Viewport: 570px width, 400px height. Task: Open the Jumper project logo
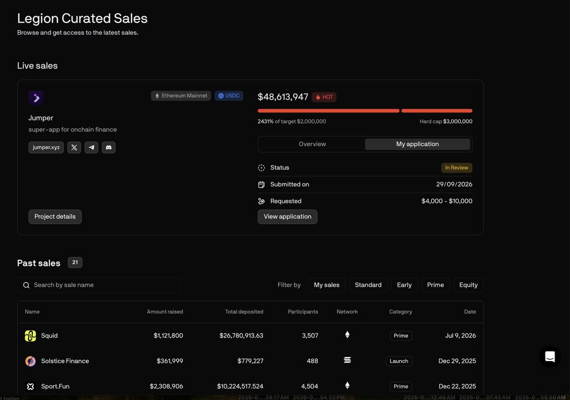(x=36, y=98)
